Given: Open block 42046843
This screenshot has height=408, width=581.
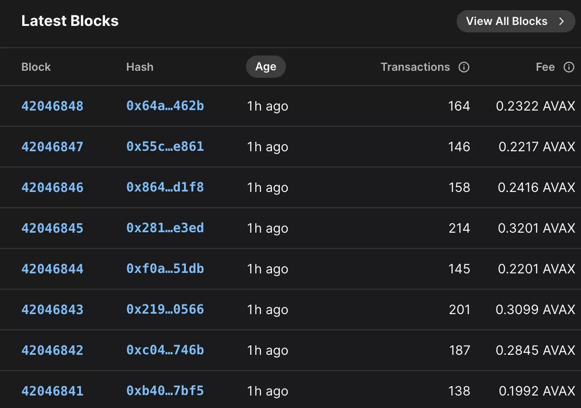Looking at the screenshot, I should (x=52, y=310).
